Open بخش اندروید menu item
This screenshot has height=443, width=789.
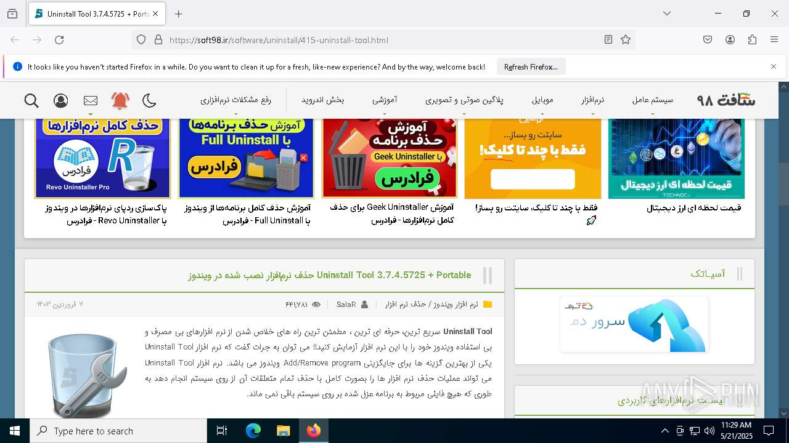tap(322, 100)
